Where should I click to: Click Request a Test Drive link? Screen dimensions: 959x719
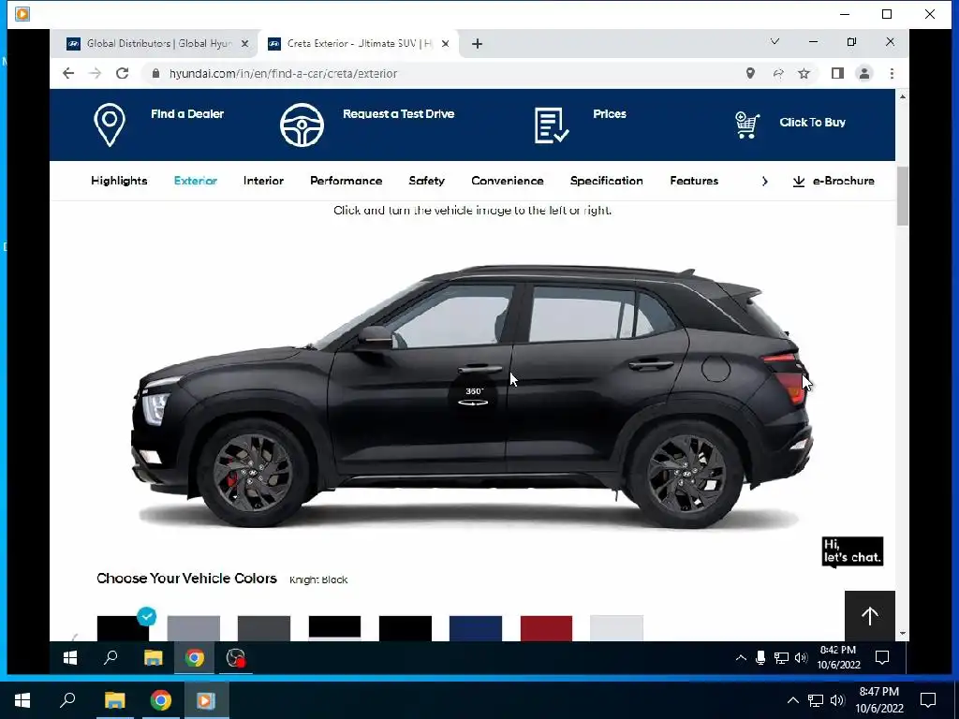[399, 113]
